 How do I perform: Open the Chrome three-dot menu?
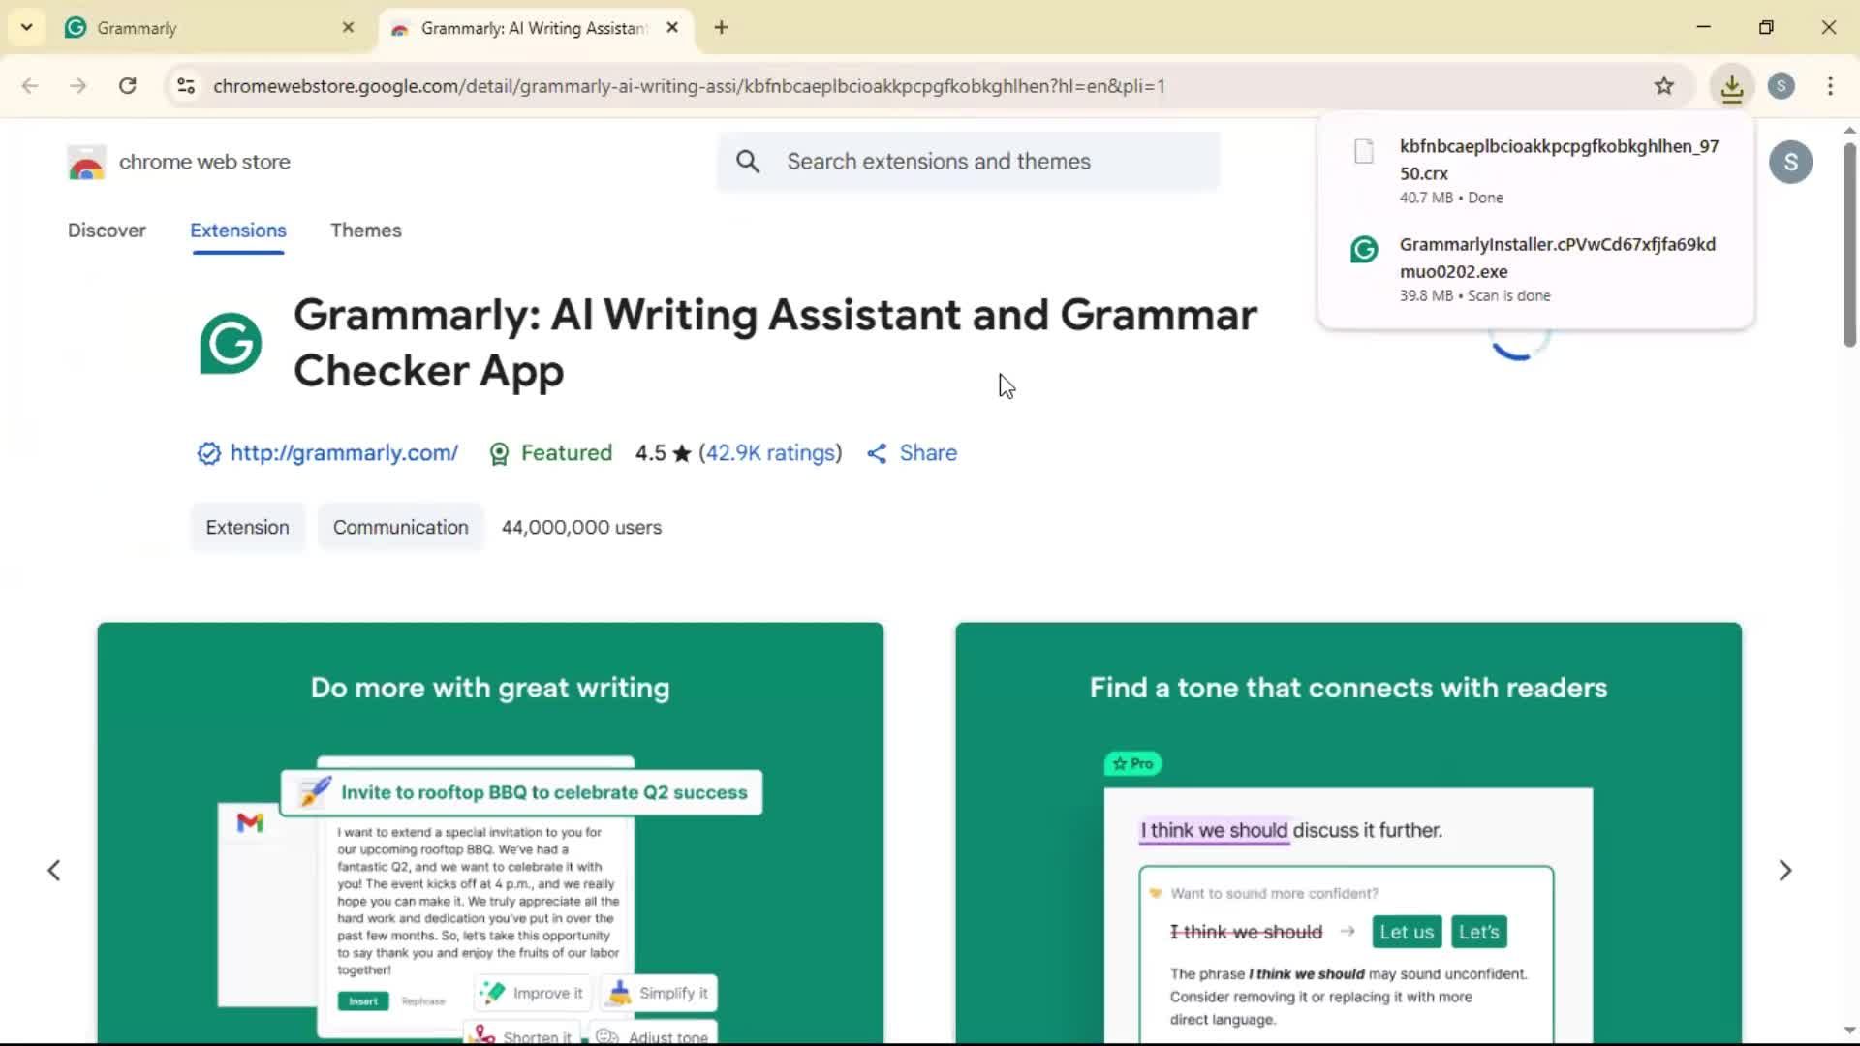1830,86
